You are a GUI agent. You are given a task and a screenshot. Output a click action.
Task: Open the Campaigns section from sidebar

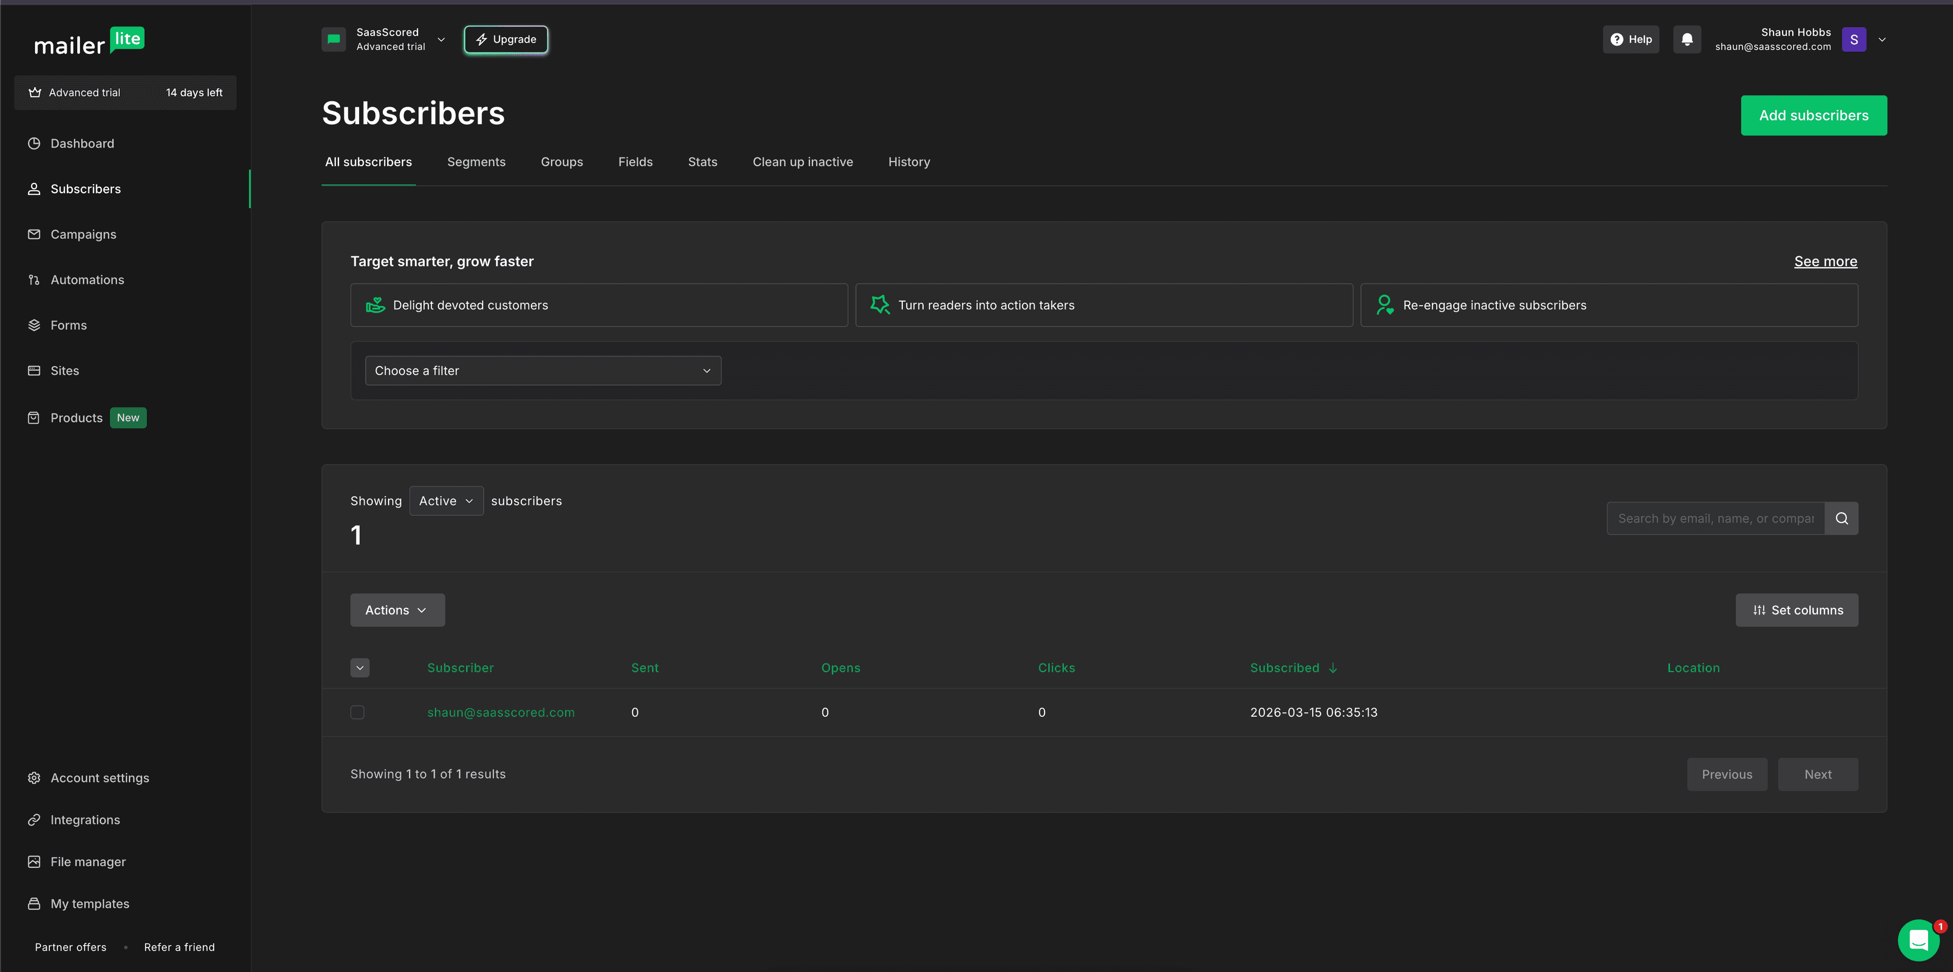click(83, 233)
